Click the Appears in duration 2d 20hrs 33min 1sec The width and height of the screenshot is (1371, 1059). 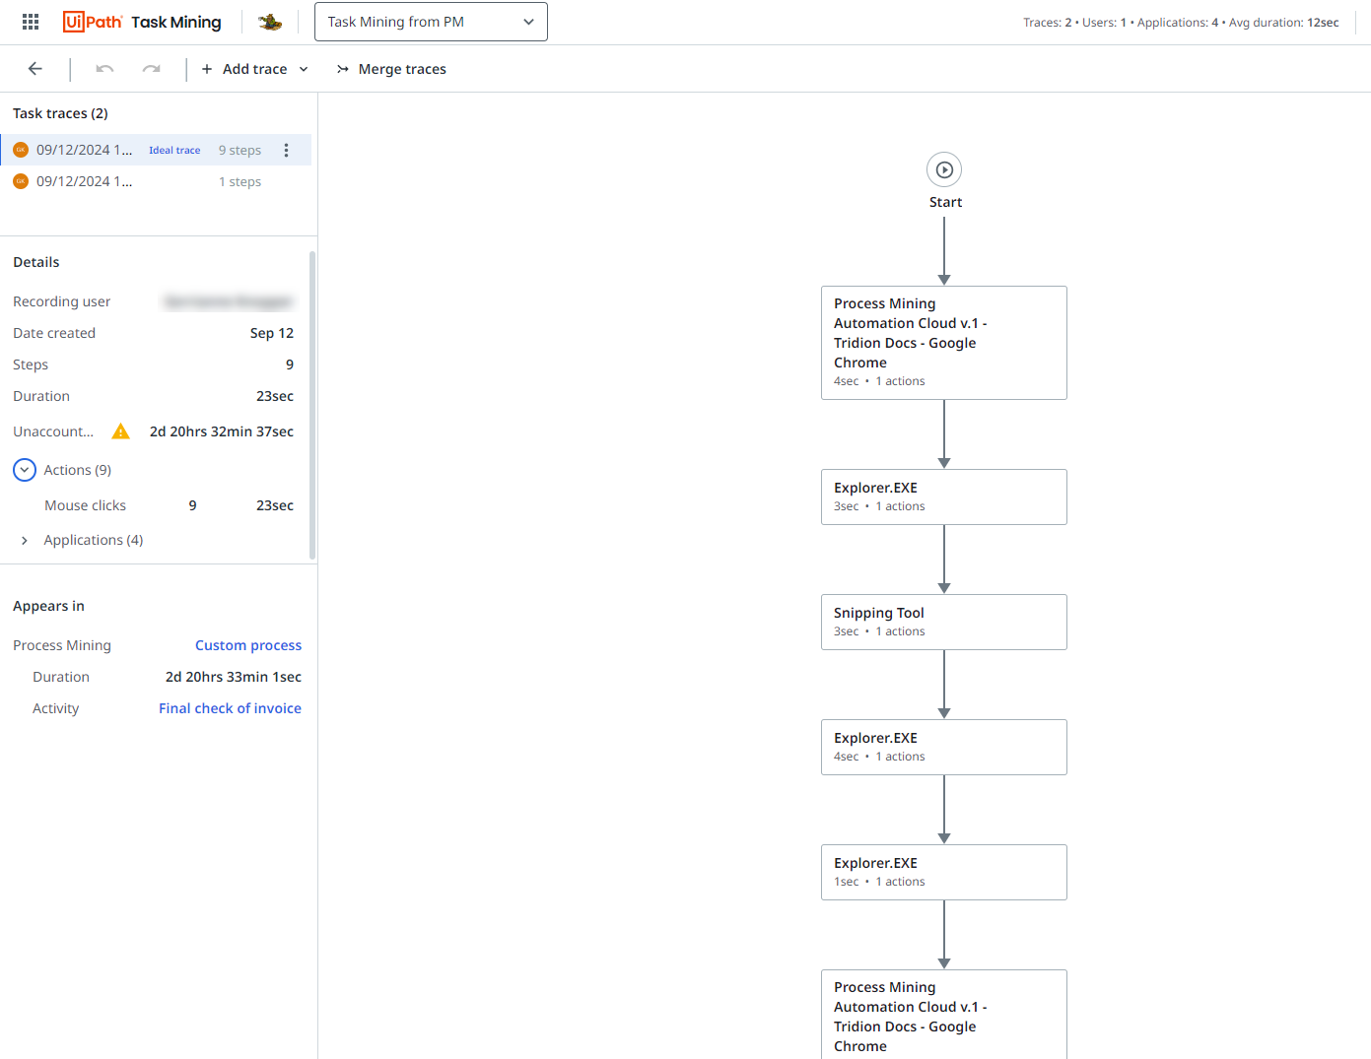(x=234, y=677)
